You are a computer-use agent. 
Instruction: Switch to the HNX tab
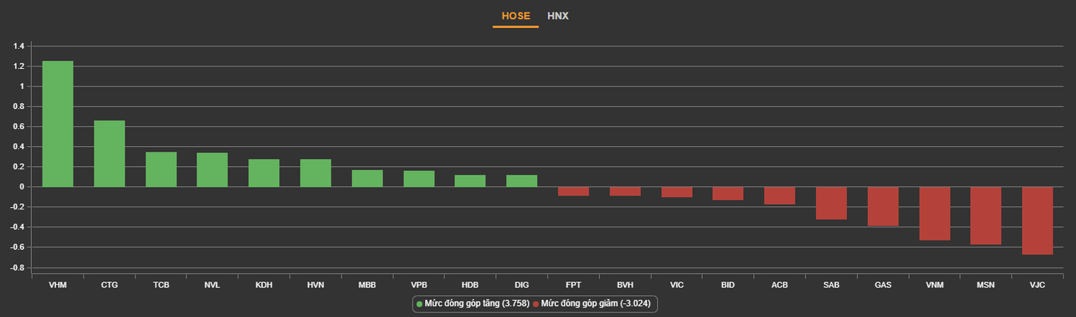[x=557, y=15]
